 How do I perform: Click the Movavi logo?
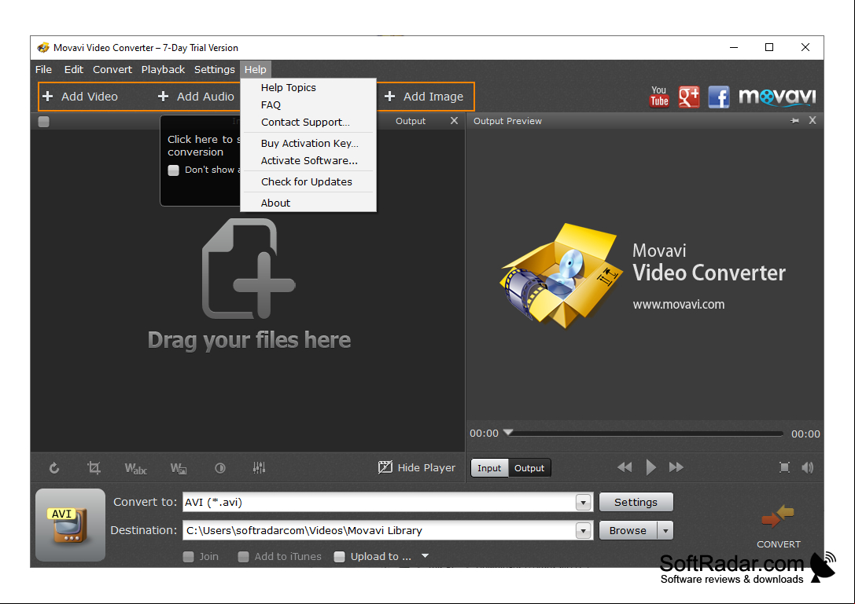click(x=777, y=97)
